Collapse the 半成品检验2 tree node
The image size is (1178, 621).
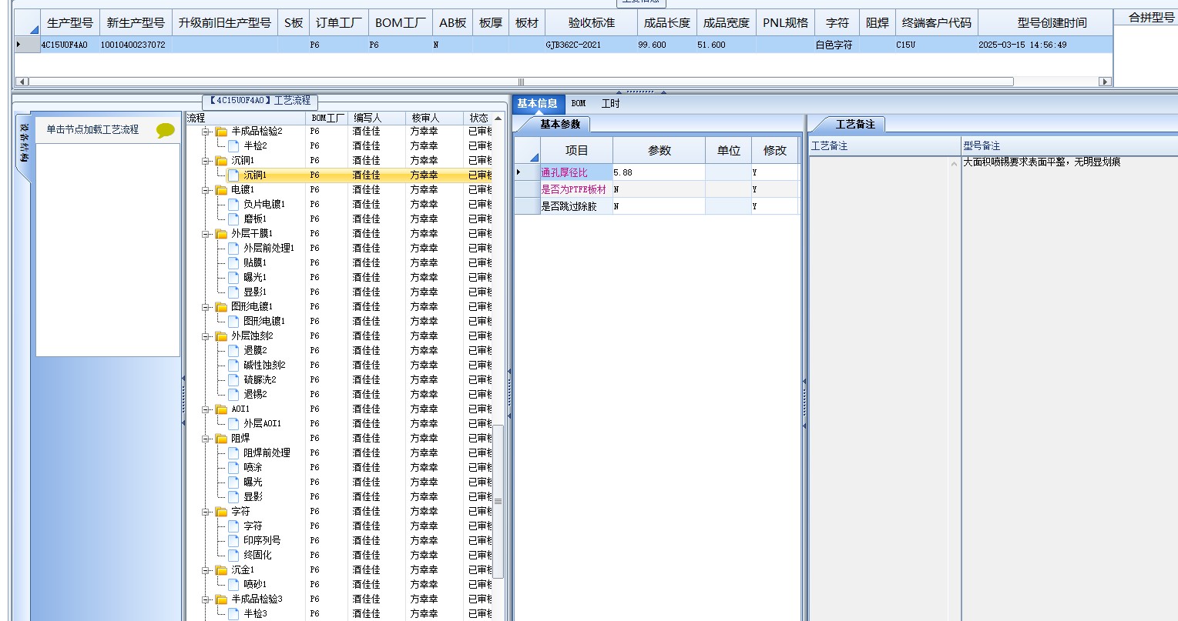coord(206,132)
